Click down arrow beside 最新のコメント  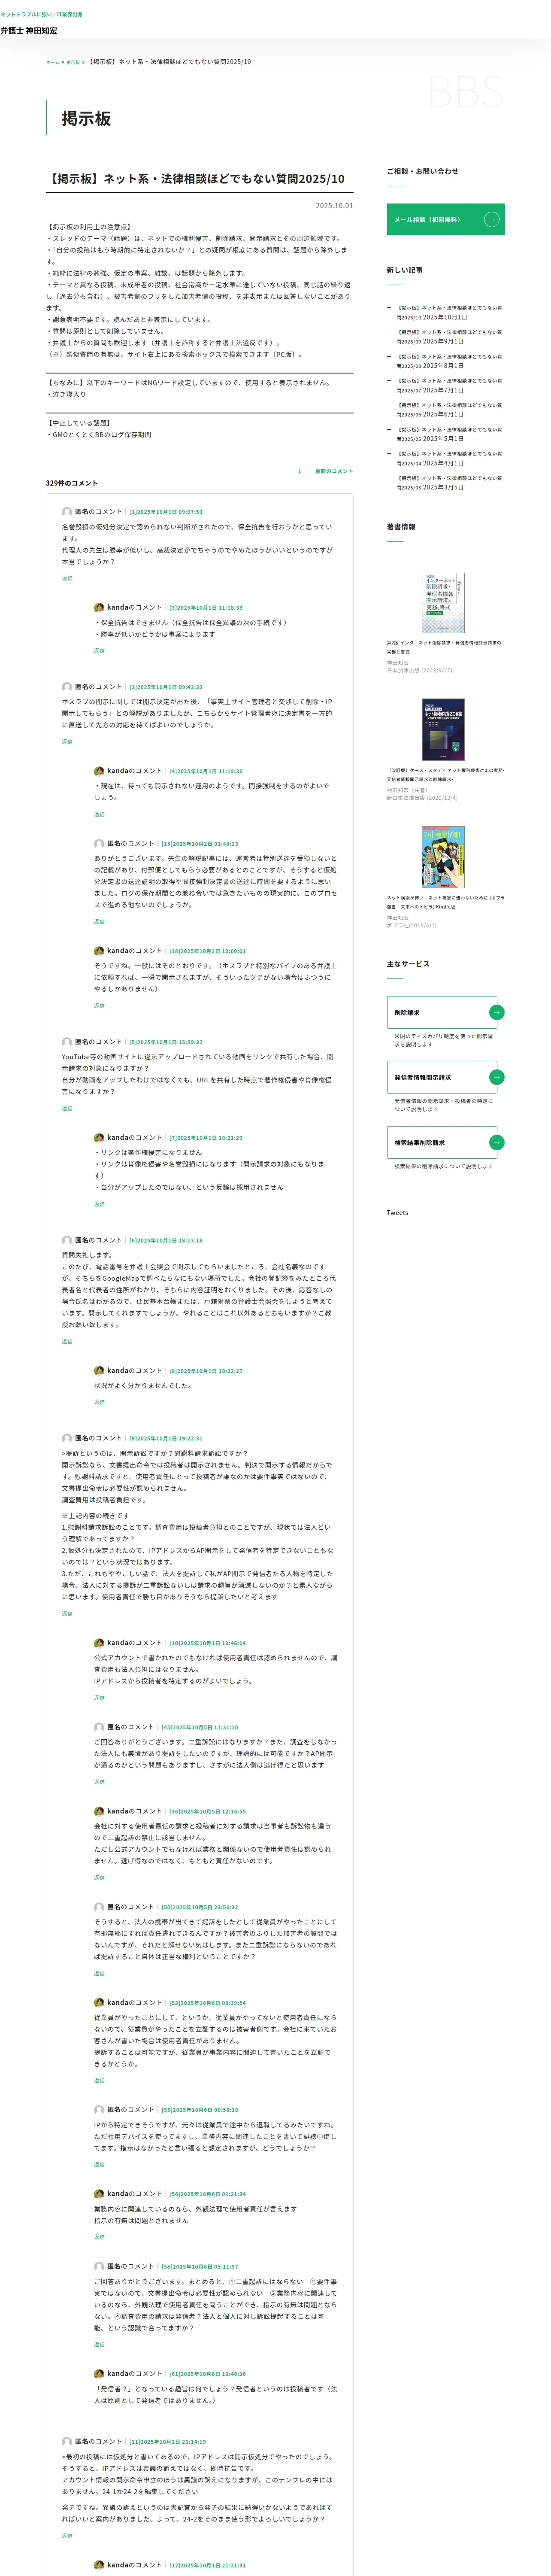(299, 471)
